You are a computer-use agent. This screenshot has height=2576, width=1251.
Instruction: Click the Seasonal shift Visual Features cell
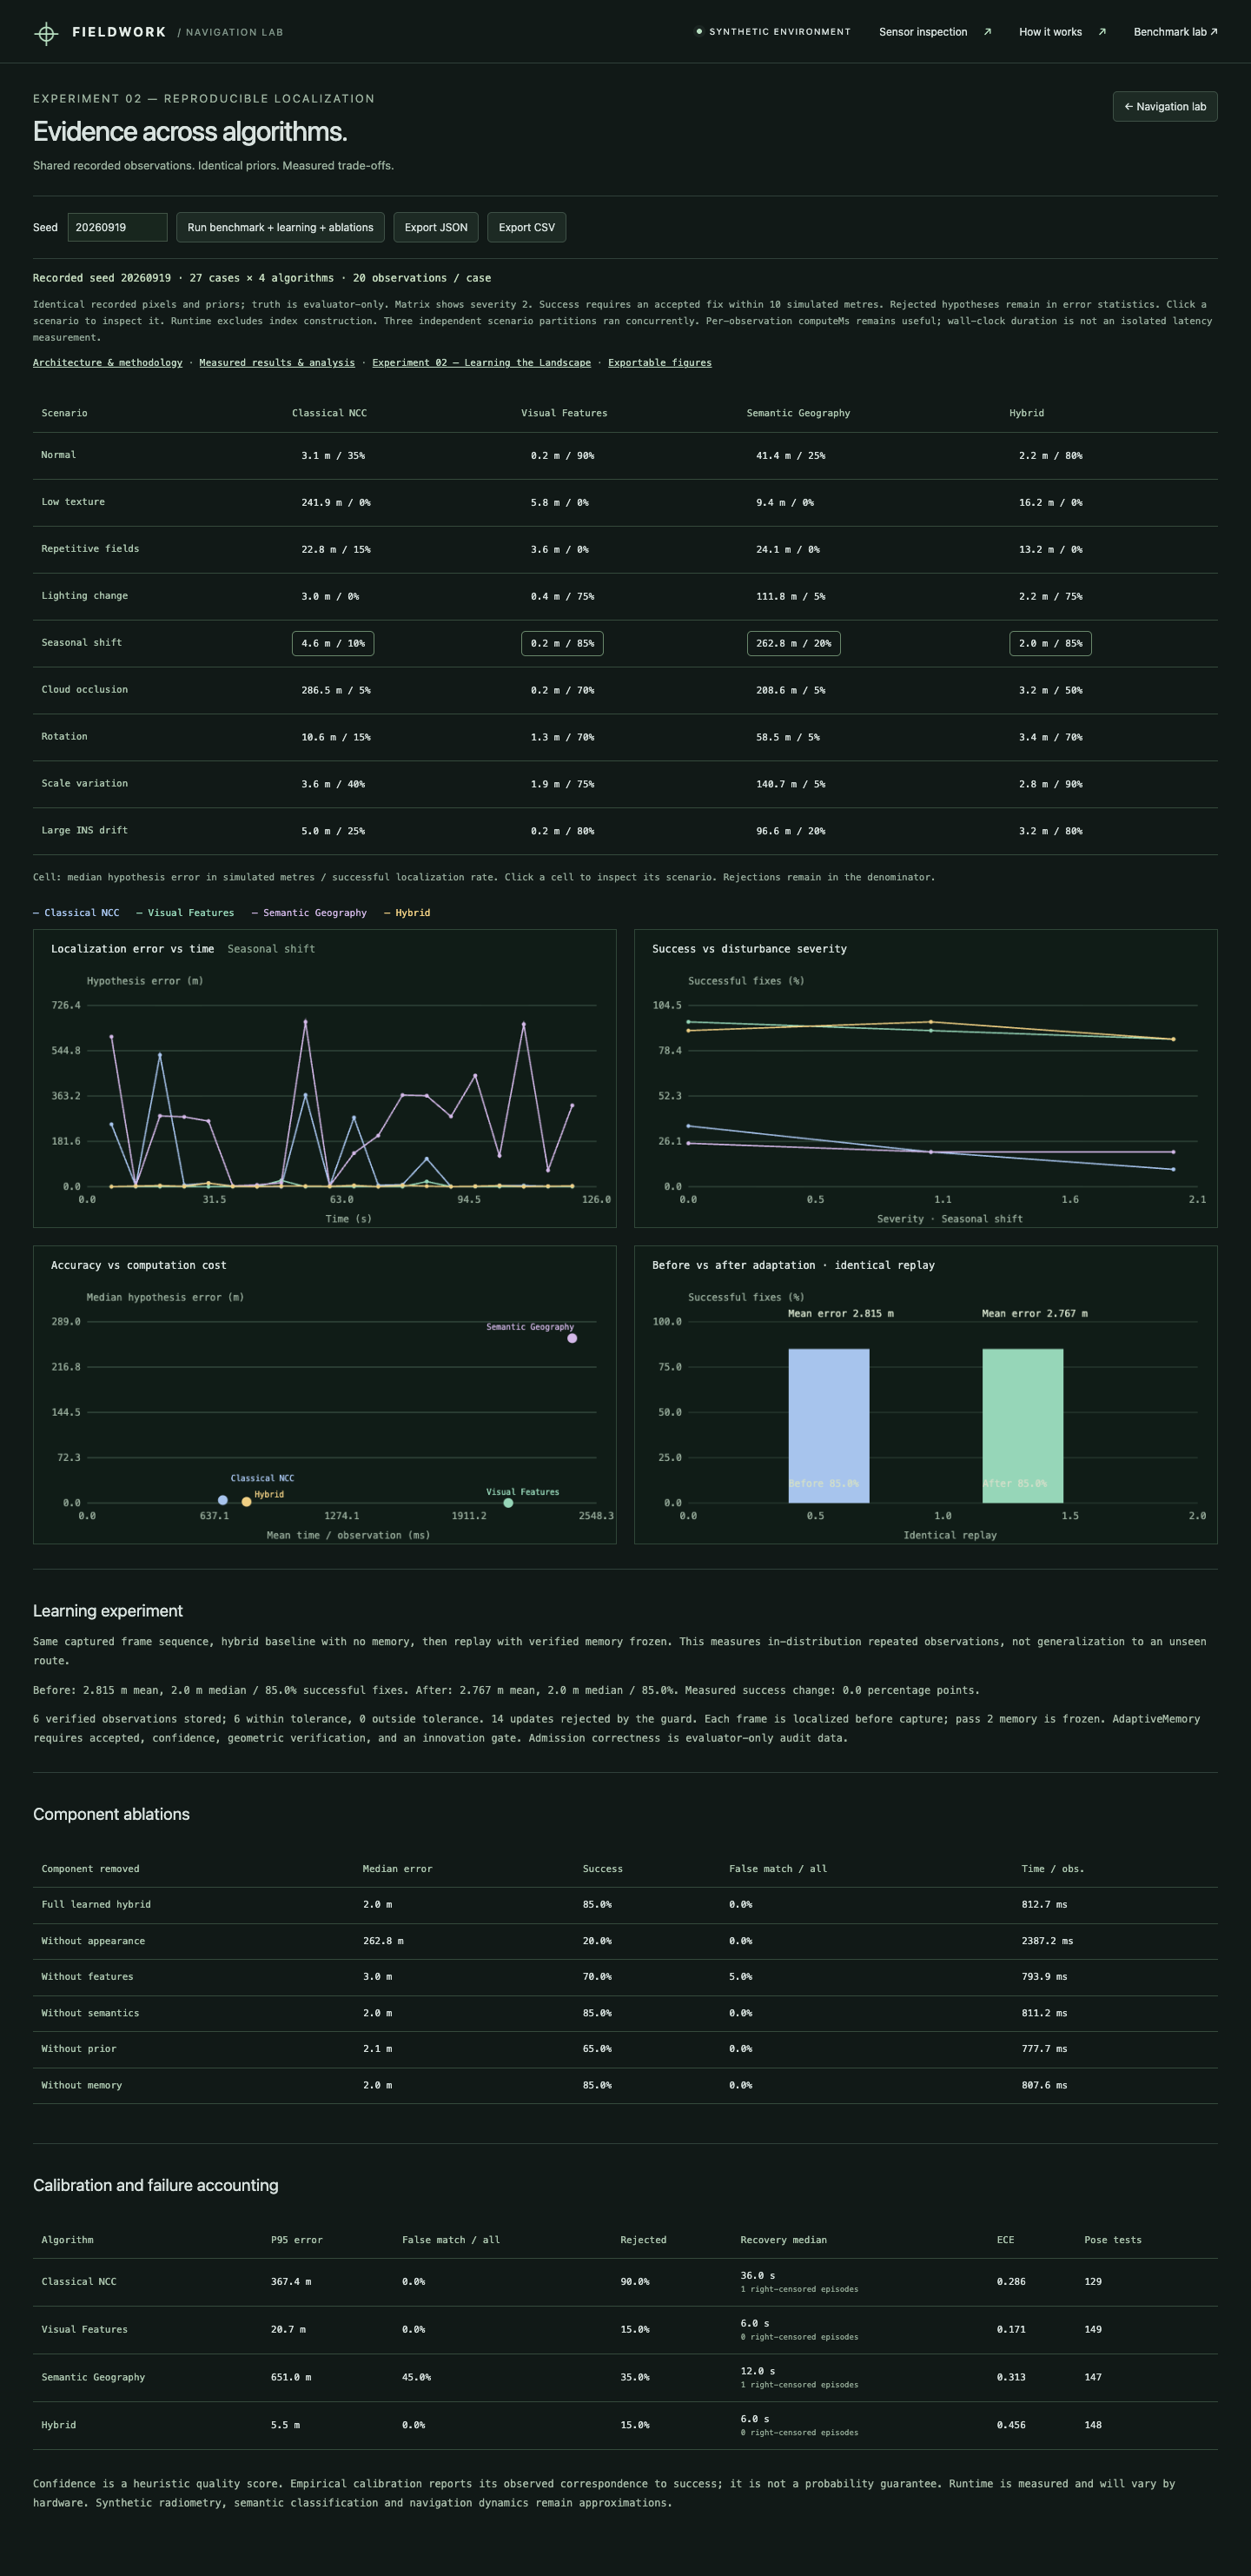(x=562, y=644)
